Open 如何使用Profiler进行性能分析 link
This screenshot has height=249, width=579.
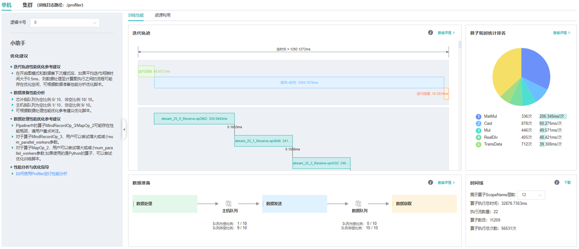point(42,174)
